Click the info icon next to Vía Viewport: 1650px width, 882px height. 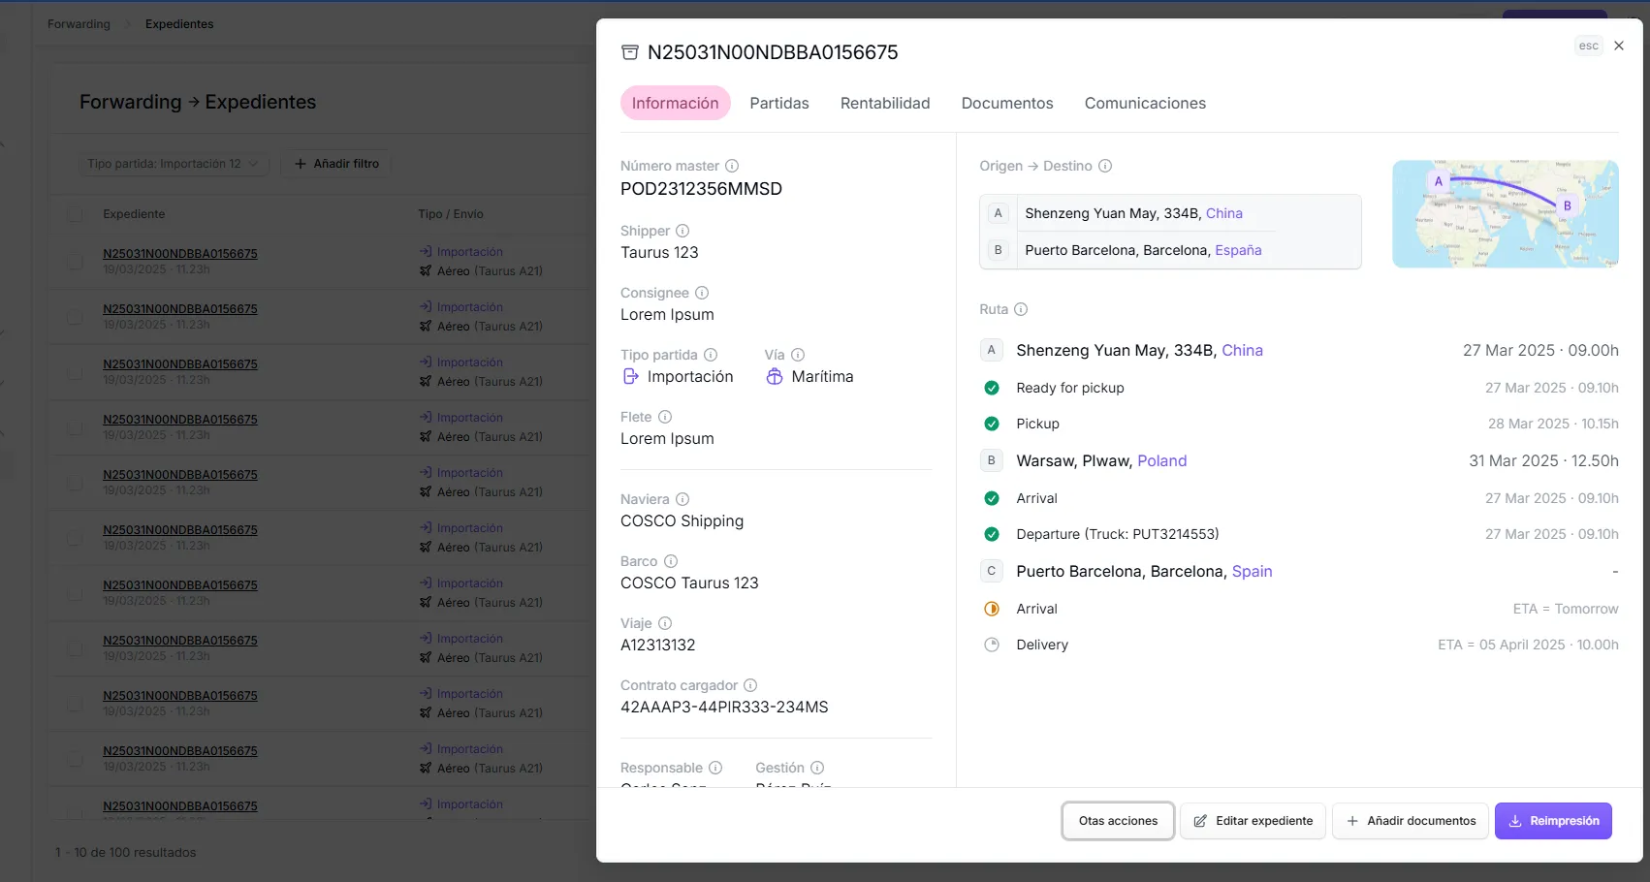798,355
